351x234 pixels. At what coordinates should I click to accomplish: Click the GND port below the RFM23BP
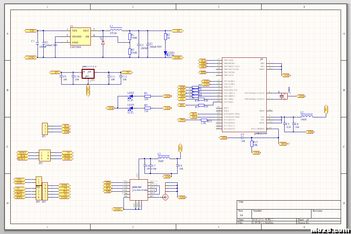pyautogui.click(x=118, y=209)
